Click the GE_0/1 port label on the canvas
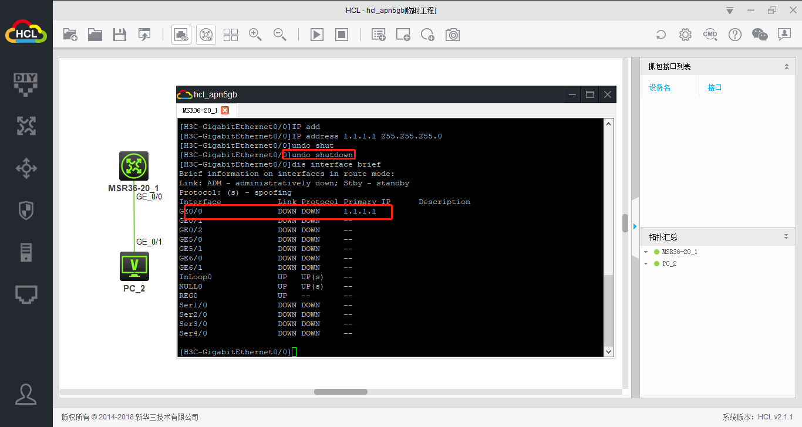The width and height of the screenshot is (802, 427). pos(149,242)
